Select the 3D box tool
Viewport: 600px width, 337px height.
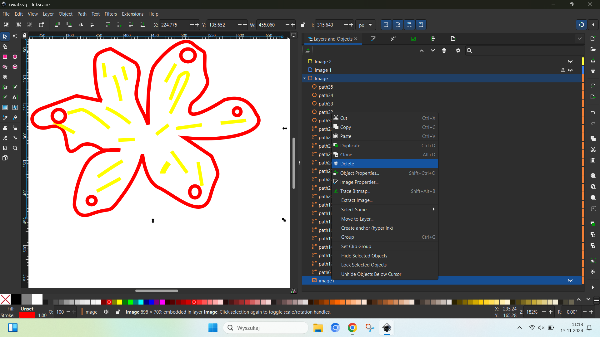[x=15, y=67]
